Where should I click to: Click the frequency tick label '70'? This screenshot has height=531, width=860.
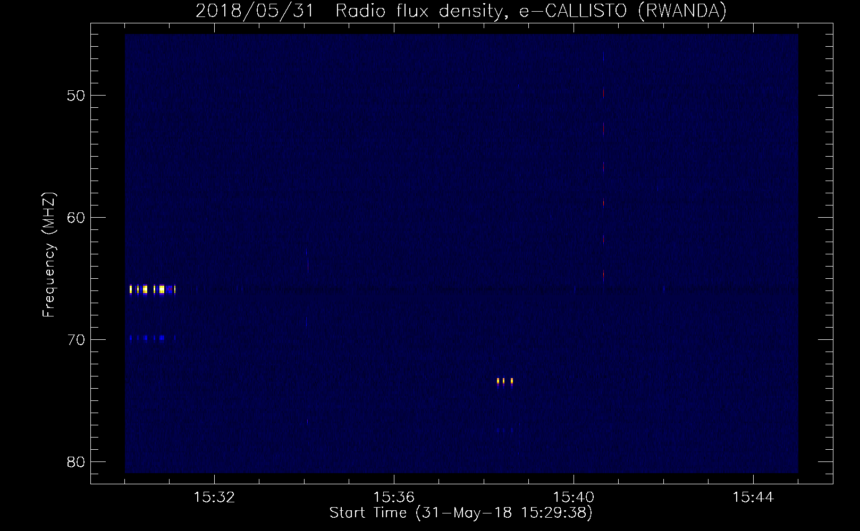[x=77, y=340]
